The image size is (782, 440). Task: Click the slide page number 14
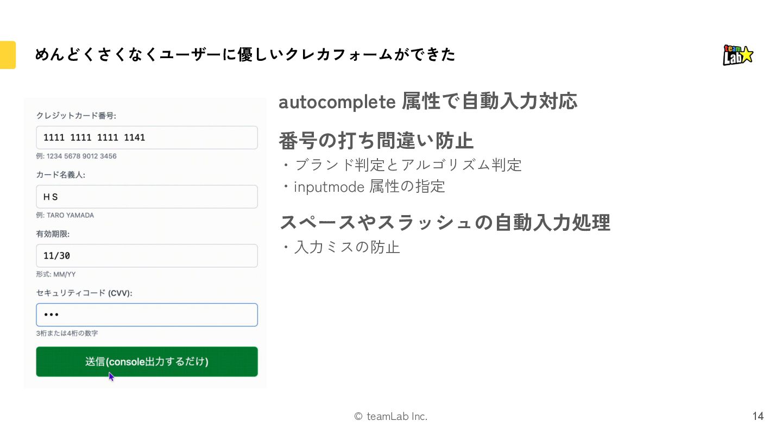[758, 417]
